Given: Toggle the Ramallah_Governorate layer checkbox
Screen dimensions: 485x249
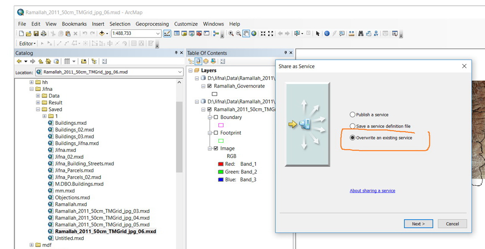Looking at the screenshot, I should click(209, 86).
